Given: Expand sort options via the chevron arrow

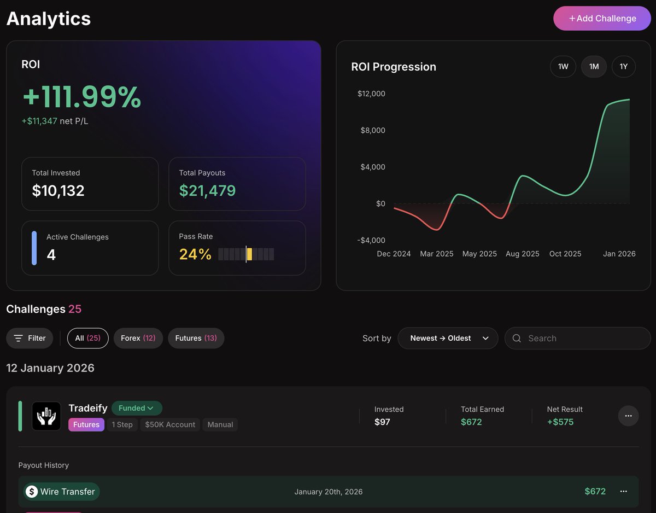Looking at the screenshot, I should click(x=485, y=338).
